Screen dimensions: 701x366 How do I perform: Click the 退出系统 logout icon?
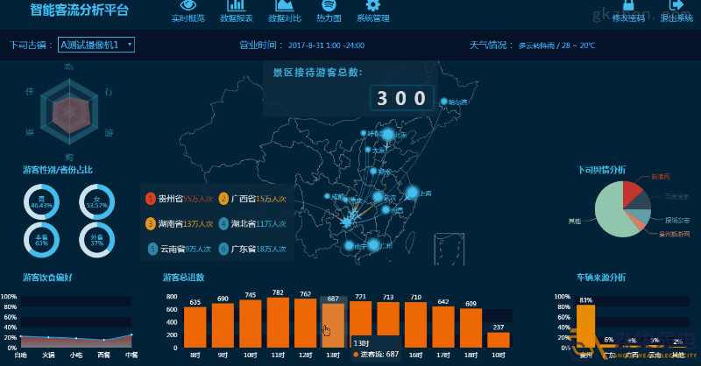[676, 6]
